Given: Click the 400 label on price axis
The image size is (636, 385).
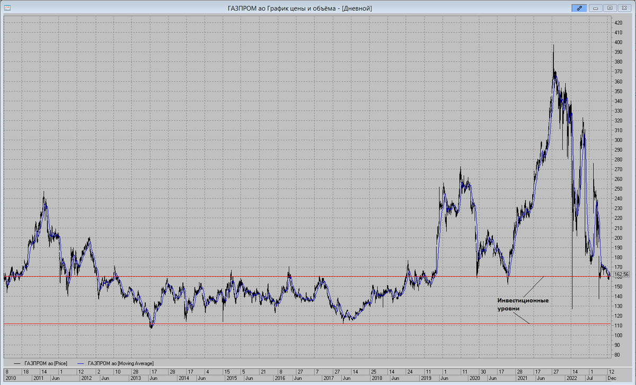Looking at the screenshot, I should coord(618,42).
